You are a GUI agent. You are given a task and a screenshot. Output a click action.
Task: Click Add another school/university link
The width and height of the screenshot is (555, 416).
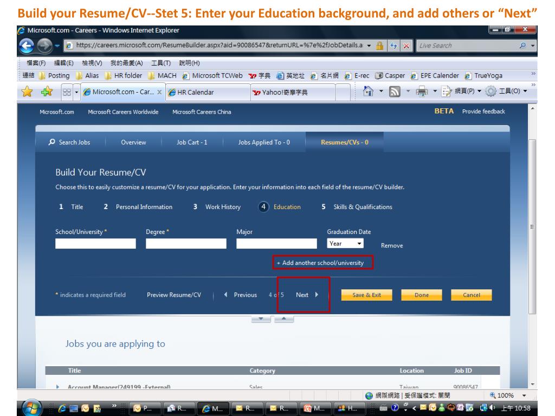(x=320, y=263)
